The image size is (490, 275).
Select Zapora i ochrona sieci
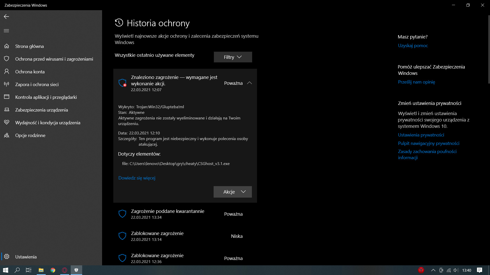tap(51, 84)
